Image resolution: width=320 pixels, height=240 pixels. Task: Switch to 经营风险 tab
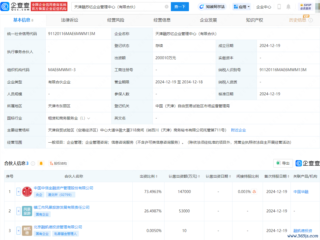tap(116, 20)
